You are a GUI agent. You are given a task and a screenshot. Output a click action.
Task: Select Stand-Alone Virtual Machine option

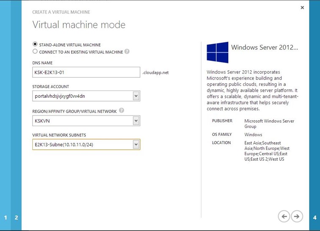pos(35,44)
